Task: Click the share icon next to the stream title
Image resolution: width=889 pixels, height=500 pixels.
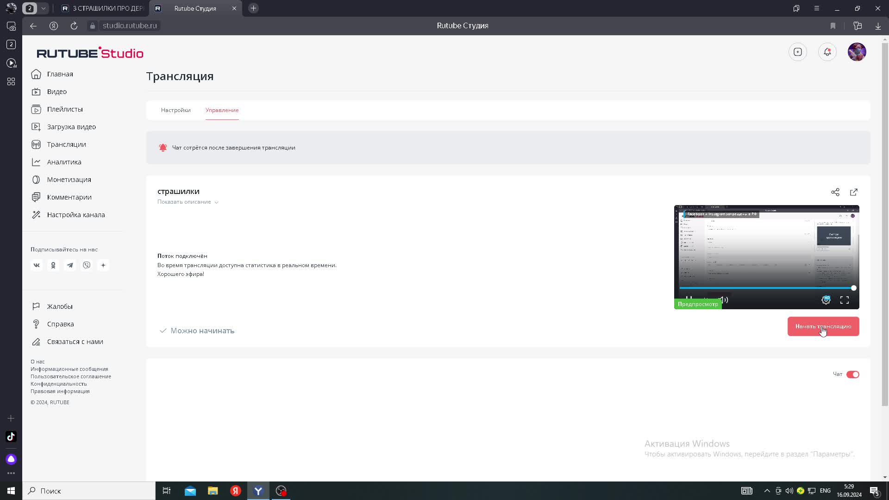Action: 835,192
